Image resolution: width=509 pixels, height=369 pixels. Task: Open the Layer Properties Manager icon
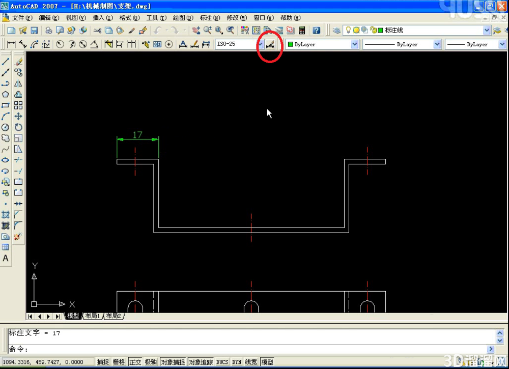[x=336, y=31]
